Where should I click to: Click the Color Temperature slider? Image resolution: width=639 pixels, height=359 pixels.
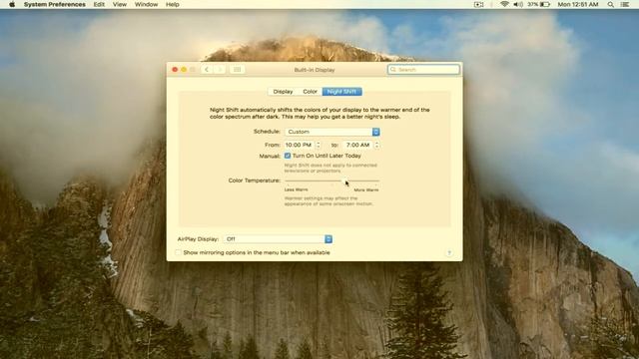pyautogui.click(x=332, y=180)
